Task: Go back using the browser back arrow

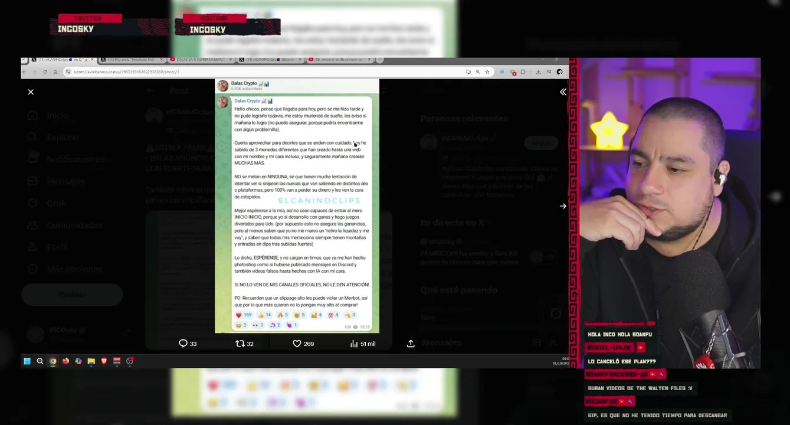Action: [x=24, y=71]
